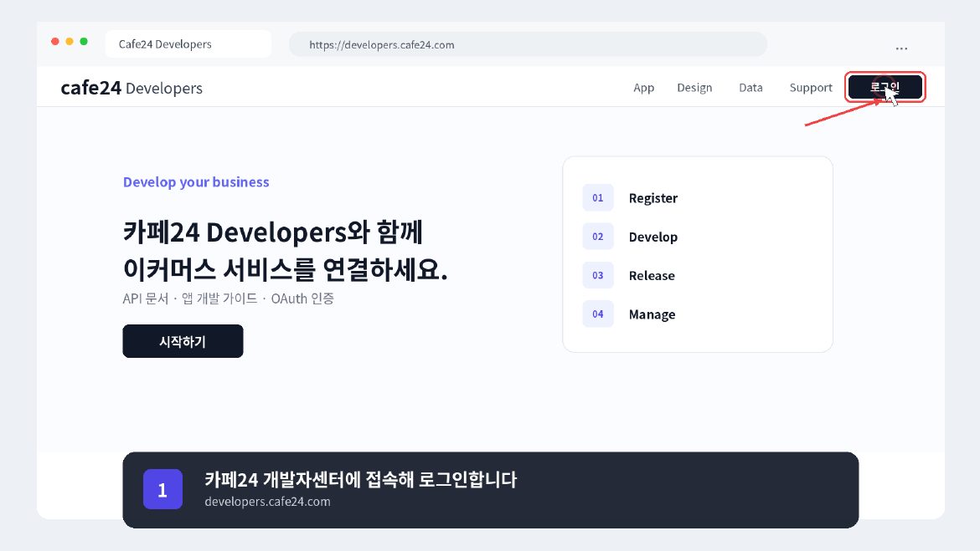Open the Support menu item
980x551 pixels.
point(811,87)
